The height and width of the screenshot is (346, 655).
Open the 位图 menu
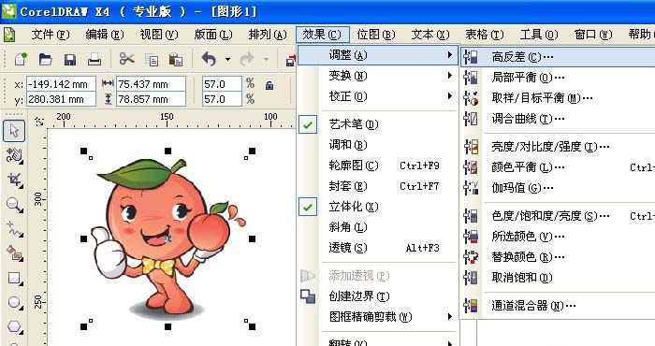click(376, 35)
